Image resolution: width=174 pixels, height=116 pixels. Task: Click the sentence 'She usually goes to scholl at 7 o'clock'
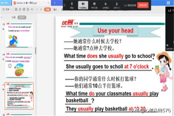pos(107,67)
